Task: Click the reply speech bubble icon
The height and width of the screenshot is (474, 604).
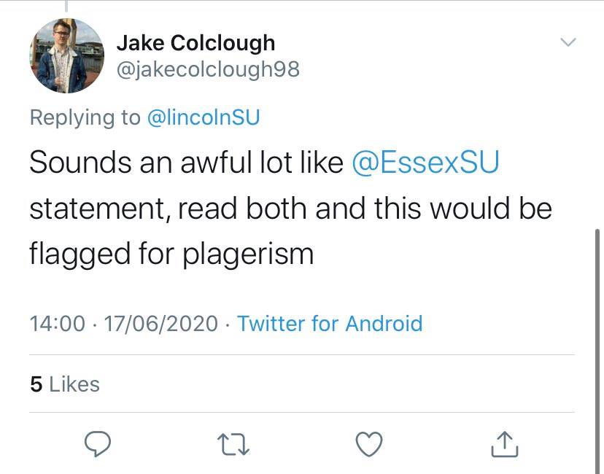Action: click(98, 444)
